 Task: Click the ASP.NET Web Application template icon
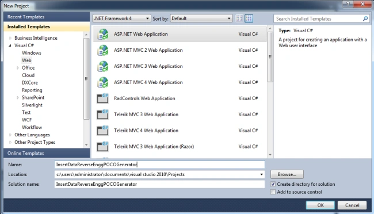[103, 35]
